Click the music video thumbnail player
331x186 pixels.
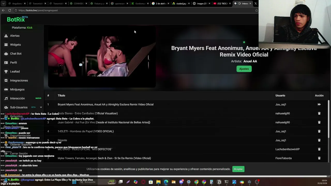click(x=102, y=56)
